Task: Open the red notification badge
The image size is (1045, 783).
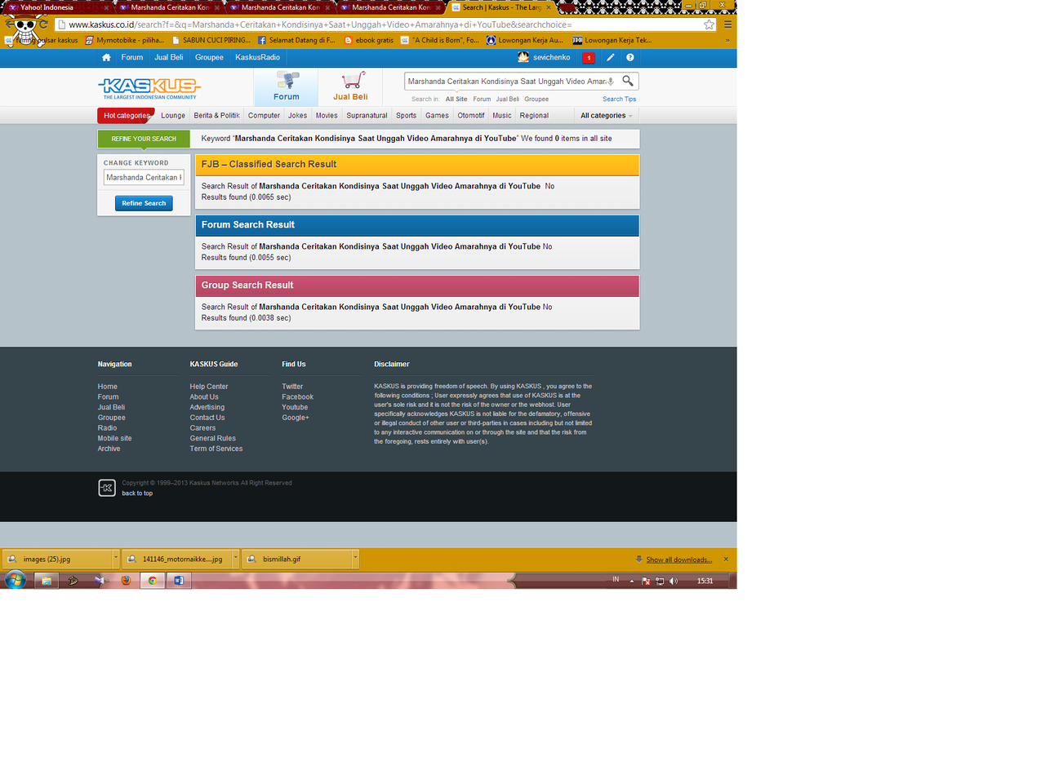Action: (x=589, y=58)
